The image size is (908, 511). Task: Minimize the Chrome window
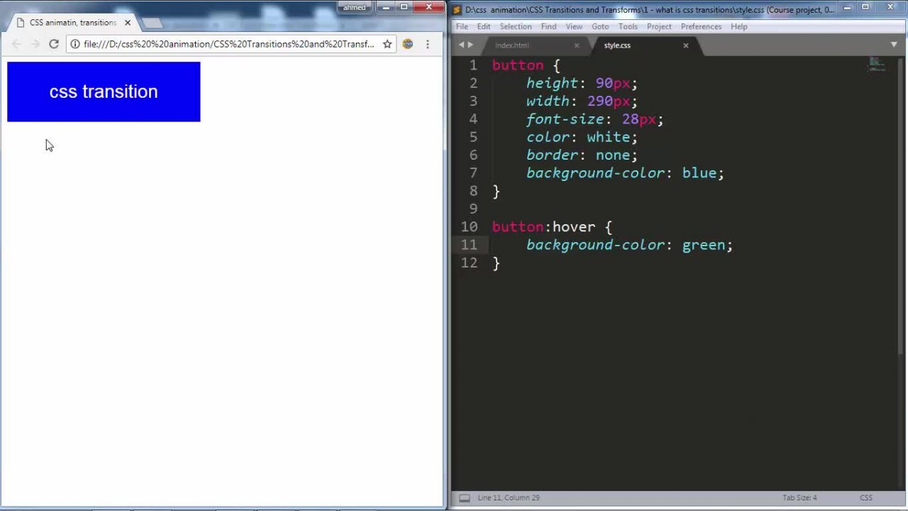click(x=385, y=7)
